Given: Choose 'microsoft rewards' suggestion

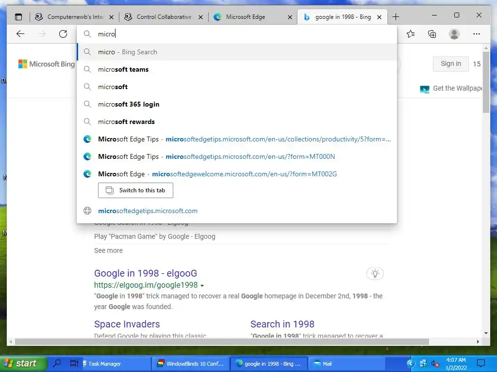Looking at the screenshot, I should point(237,122).
